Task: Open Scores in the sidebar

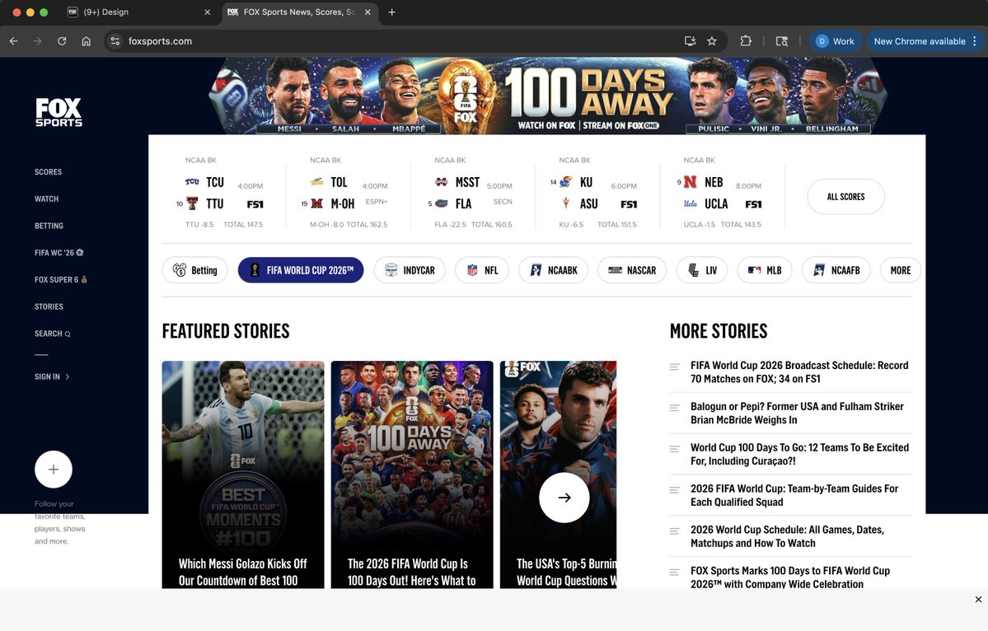Action: click(x=48, y=172)
